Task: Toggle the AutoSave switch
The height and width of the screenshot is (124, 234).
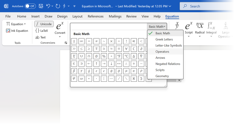Action: (30, 6)
